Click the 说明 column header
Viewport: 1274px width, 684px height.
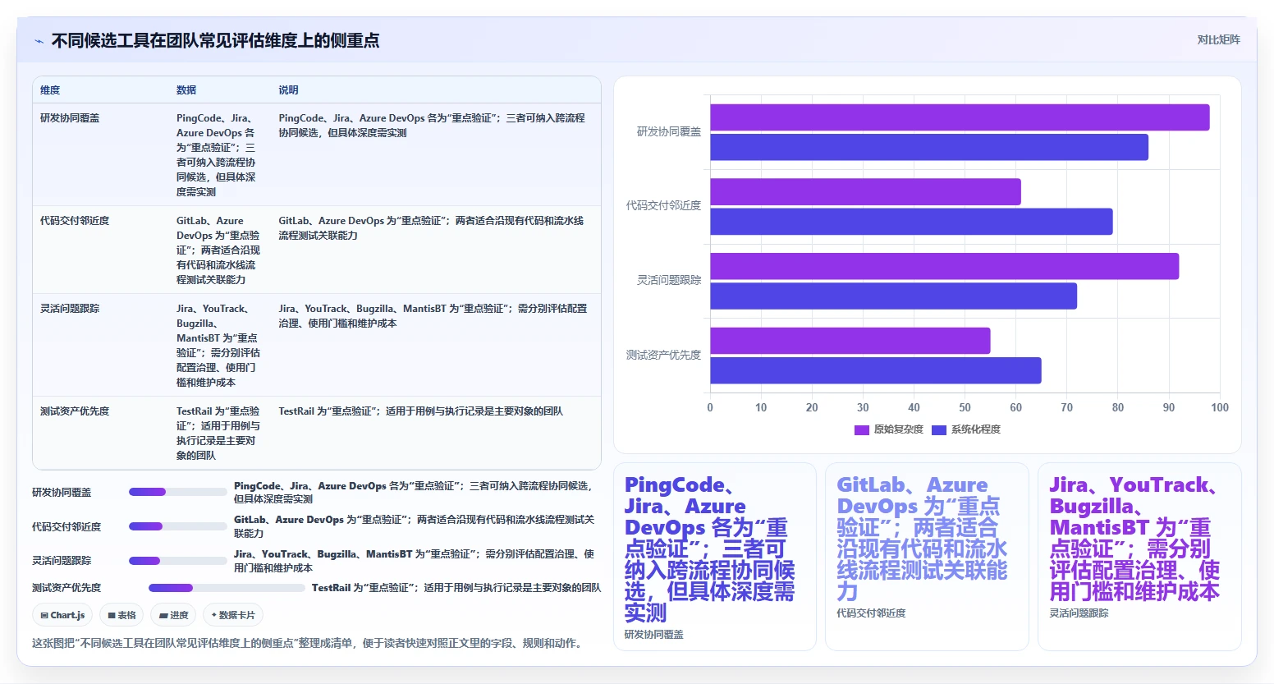pos(288,90)
